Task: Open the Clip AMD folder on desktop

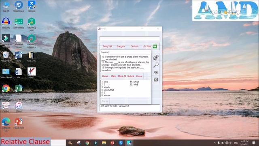Action: [32, 57]
